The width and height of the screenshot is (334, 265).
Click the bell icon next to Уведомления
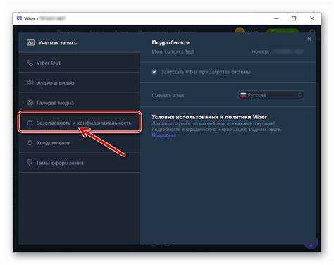[30, 142]
